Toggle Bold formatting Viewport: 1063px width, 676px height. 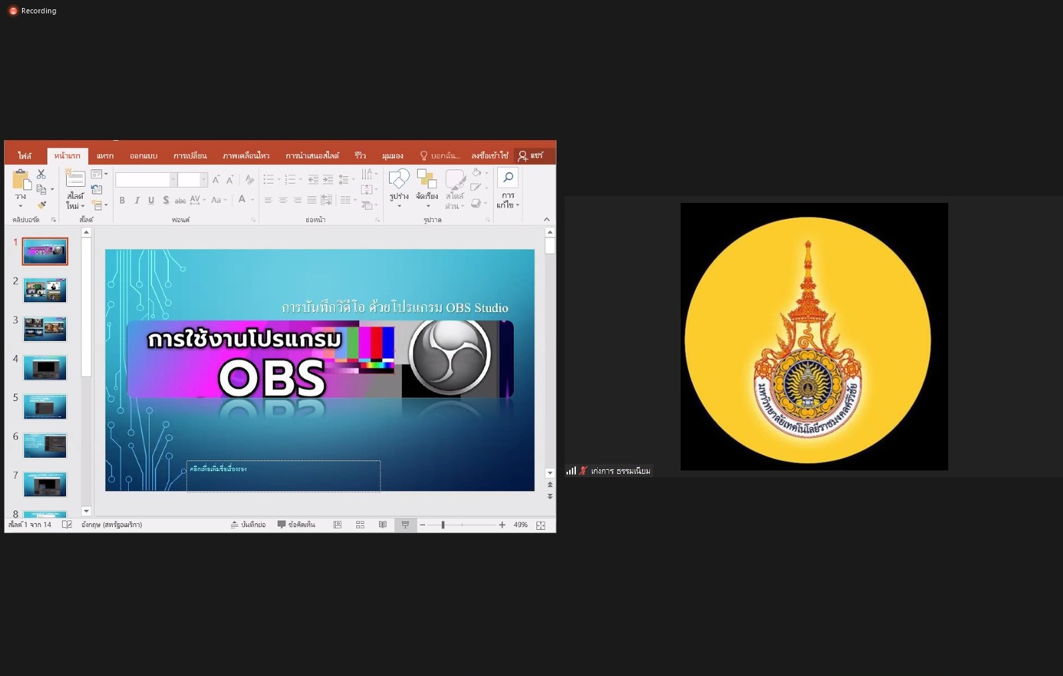122,200
